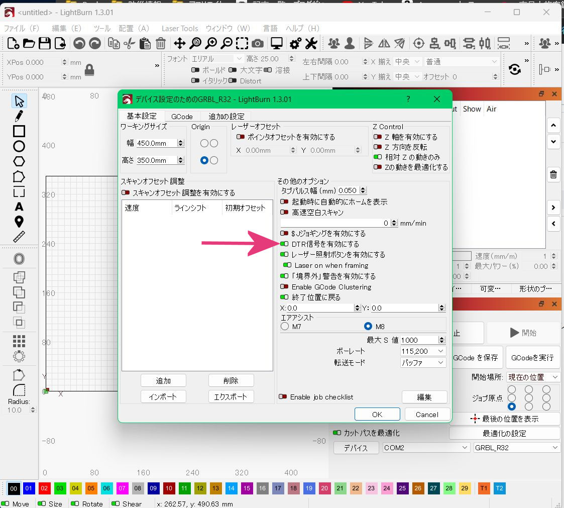Click the trash Delete icon in toolbar

point(161,44)
